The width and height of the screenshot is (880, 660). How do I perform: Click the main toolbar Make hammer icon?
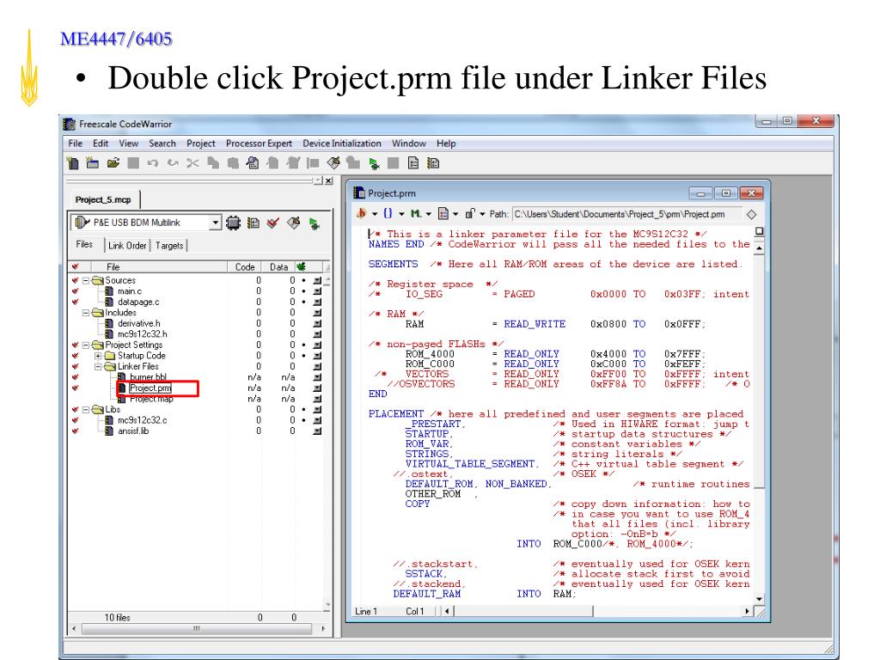pos(333,163)
